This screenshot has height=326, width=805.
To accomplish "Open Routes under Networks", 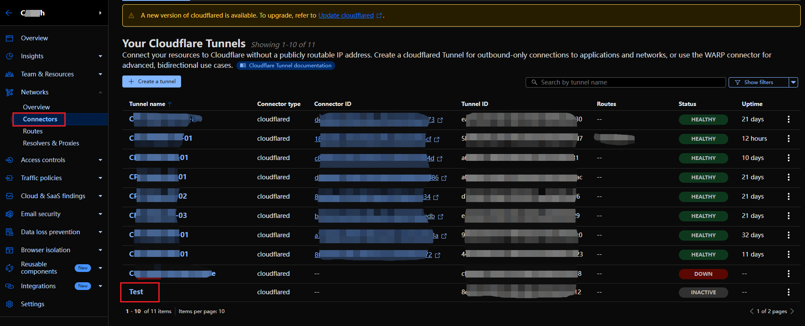I will point(33,131).
